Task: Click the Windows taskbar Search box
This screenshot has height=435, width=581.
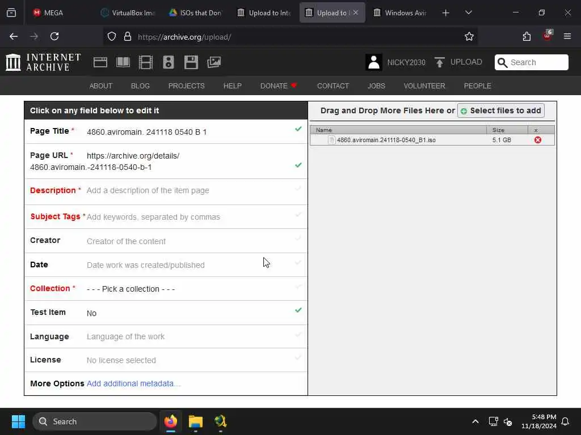Action: click(95, 421)
